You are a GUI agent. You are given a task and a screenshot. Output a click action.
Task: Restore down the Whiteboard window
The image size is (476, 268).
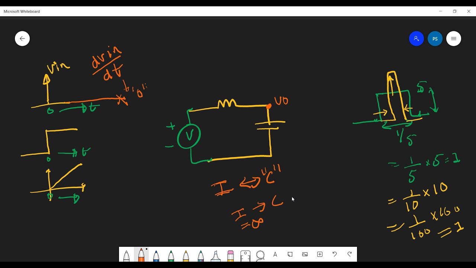[454, 12]
